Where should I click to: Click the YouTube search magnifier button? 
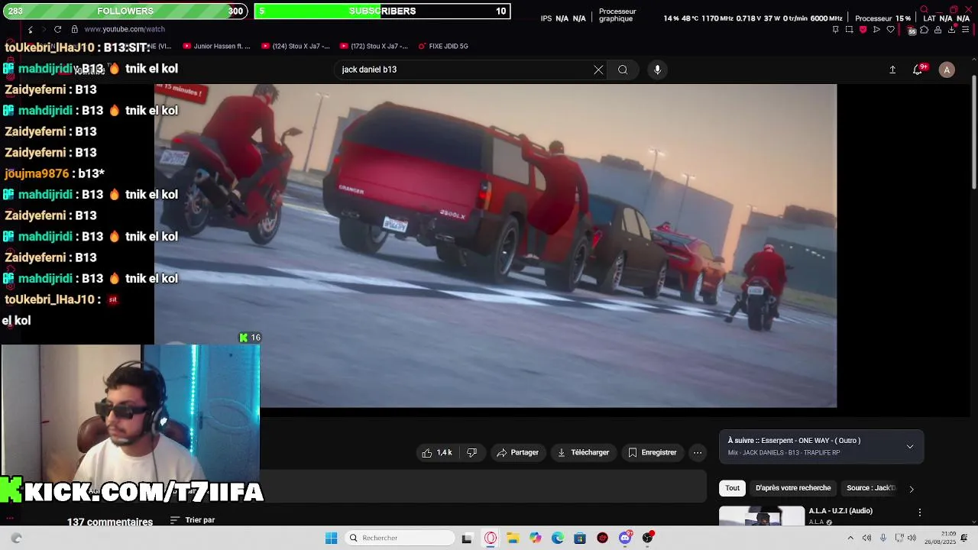click(x=623, y=70)
